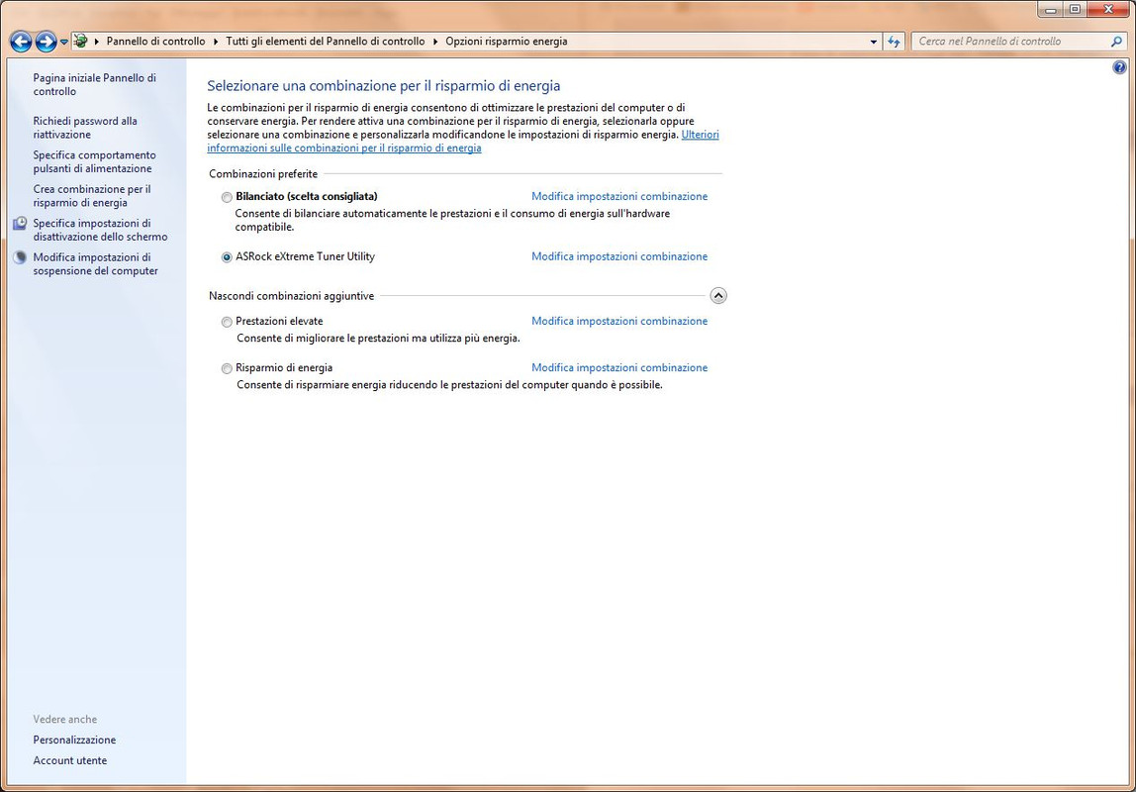
Task: Click the moon icon beside Modifica impostazioni di sospensione
Action: click(x=20, y=257)
